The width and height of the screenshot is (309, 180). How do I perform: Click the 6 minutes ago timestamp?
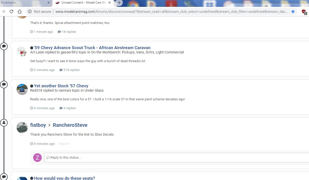pos(42,108)
